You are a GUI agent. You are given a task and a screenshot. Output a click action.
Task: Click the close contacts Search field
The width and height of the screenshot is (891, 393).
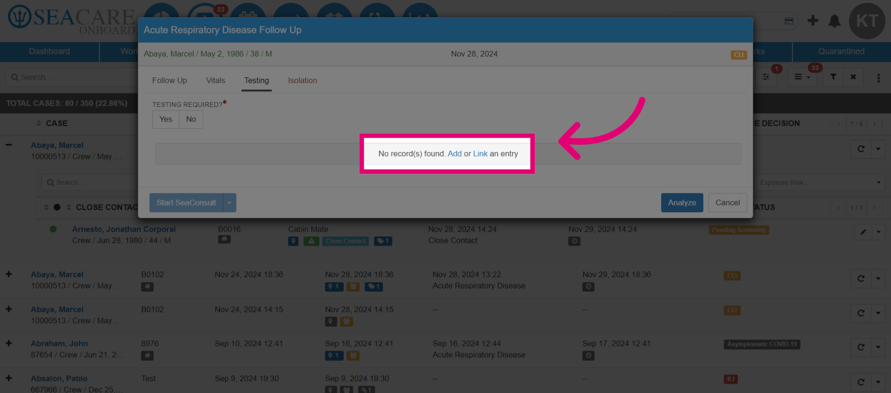pos(90,183)
